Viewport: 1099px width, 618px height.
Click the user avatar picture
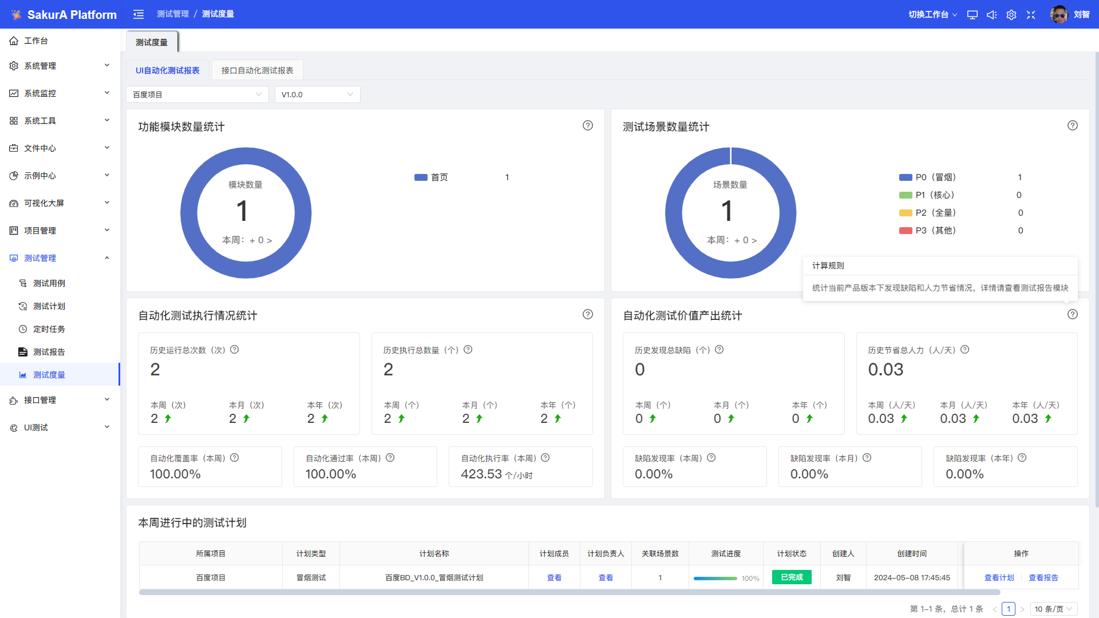tap(1059, 14)
